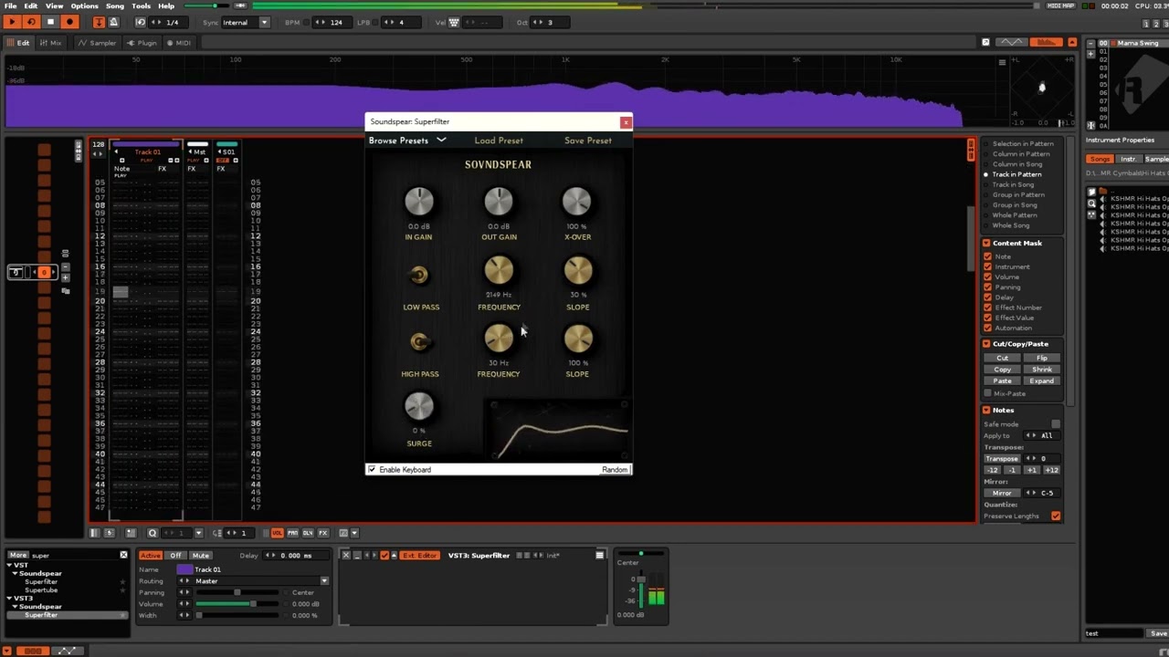Toggle the metronome icon
Screen dimensions: 1169x657
(x=114, y=22)
